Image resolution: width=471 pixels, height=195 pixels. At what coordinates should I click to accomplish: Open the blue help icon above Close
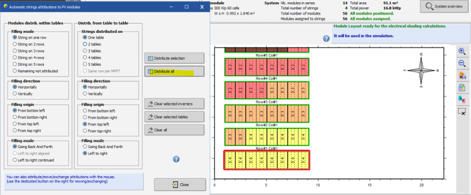coord(176,159)
